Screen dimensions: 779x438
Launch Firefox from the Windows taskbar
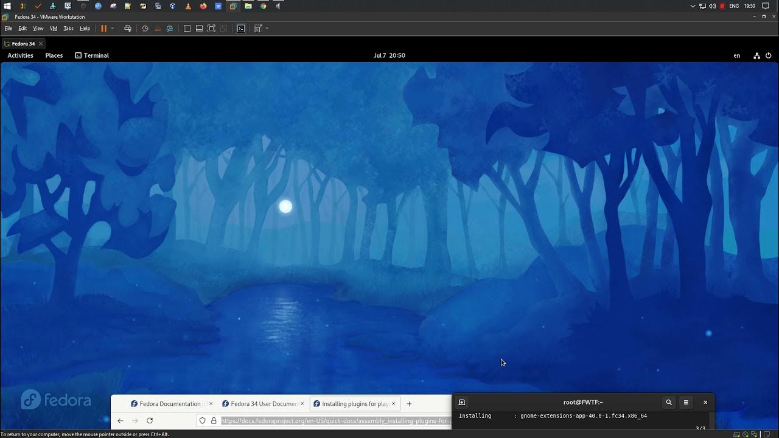pos(203,6)
